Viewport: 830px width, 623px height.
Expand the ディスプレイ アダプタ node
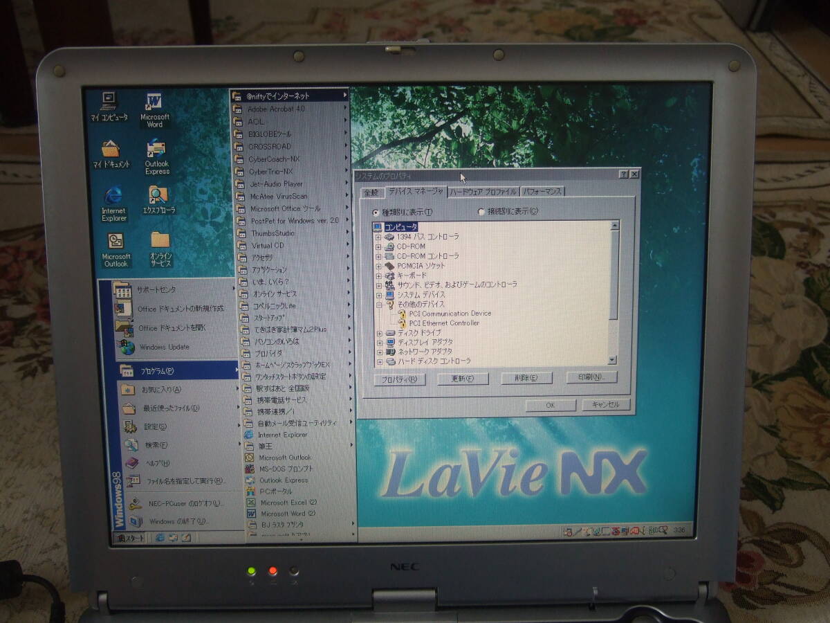tap(380, 343)
